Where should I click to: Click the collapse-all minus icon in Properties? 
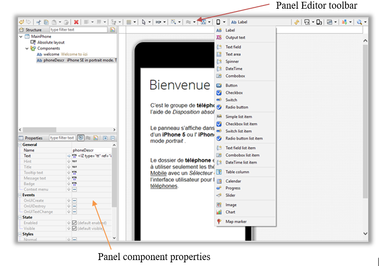pos(113,138)
